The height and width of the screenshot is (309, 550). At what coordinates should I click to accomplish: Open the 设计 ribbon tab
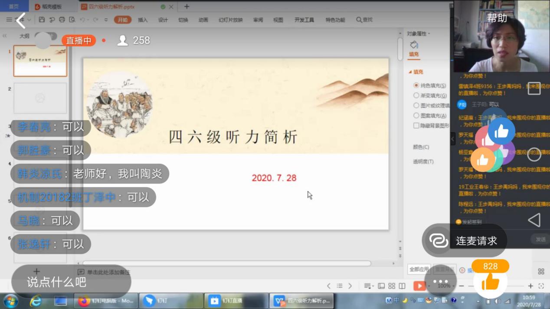pos(163,20)
